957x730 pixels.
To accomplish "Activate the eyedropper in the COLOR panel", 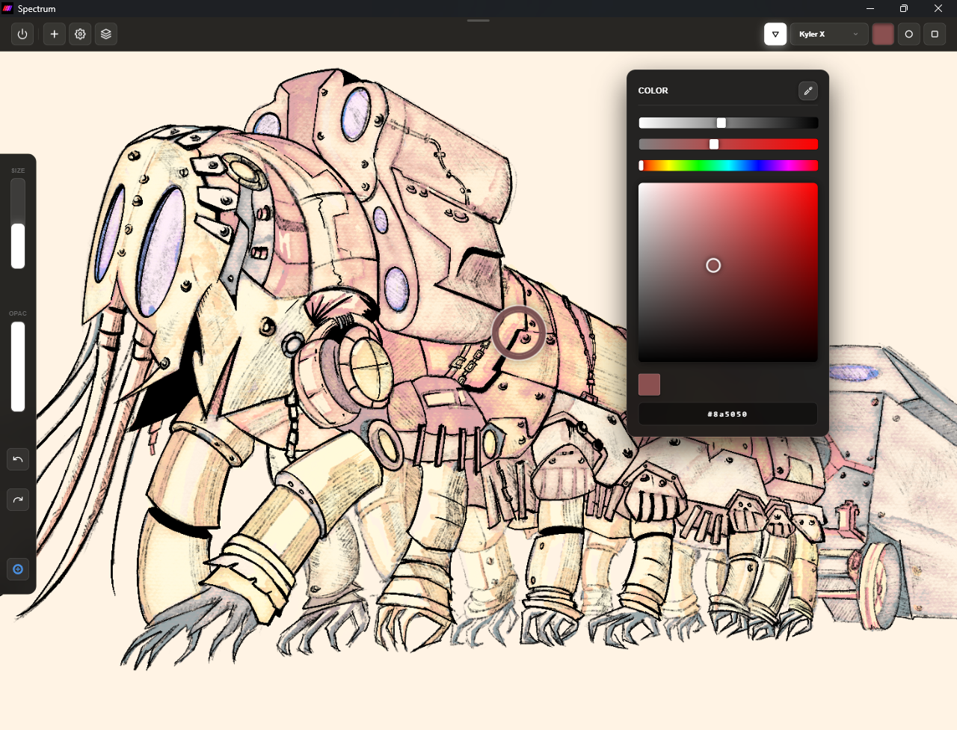I will [807, 91].
